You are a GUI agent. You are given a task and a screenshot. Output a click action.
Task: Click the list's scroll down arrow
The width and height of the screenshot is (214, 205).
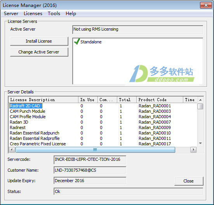200,143
